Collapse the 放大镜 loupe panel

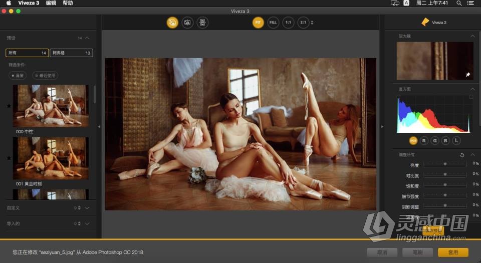[472, 36]
